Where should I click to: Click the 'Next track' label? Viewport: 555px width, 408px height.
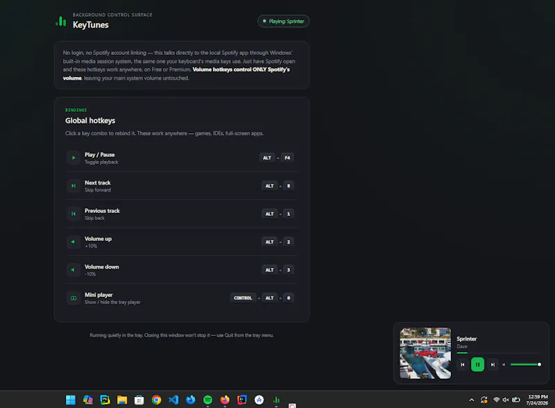click(x=97, y=182)
